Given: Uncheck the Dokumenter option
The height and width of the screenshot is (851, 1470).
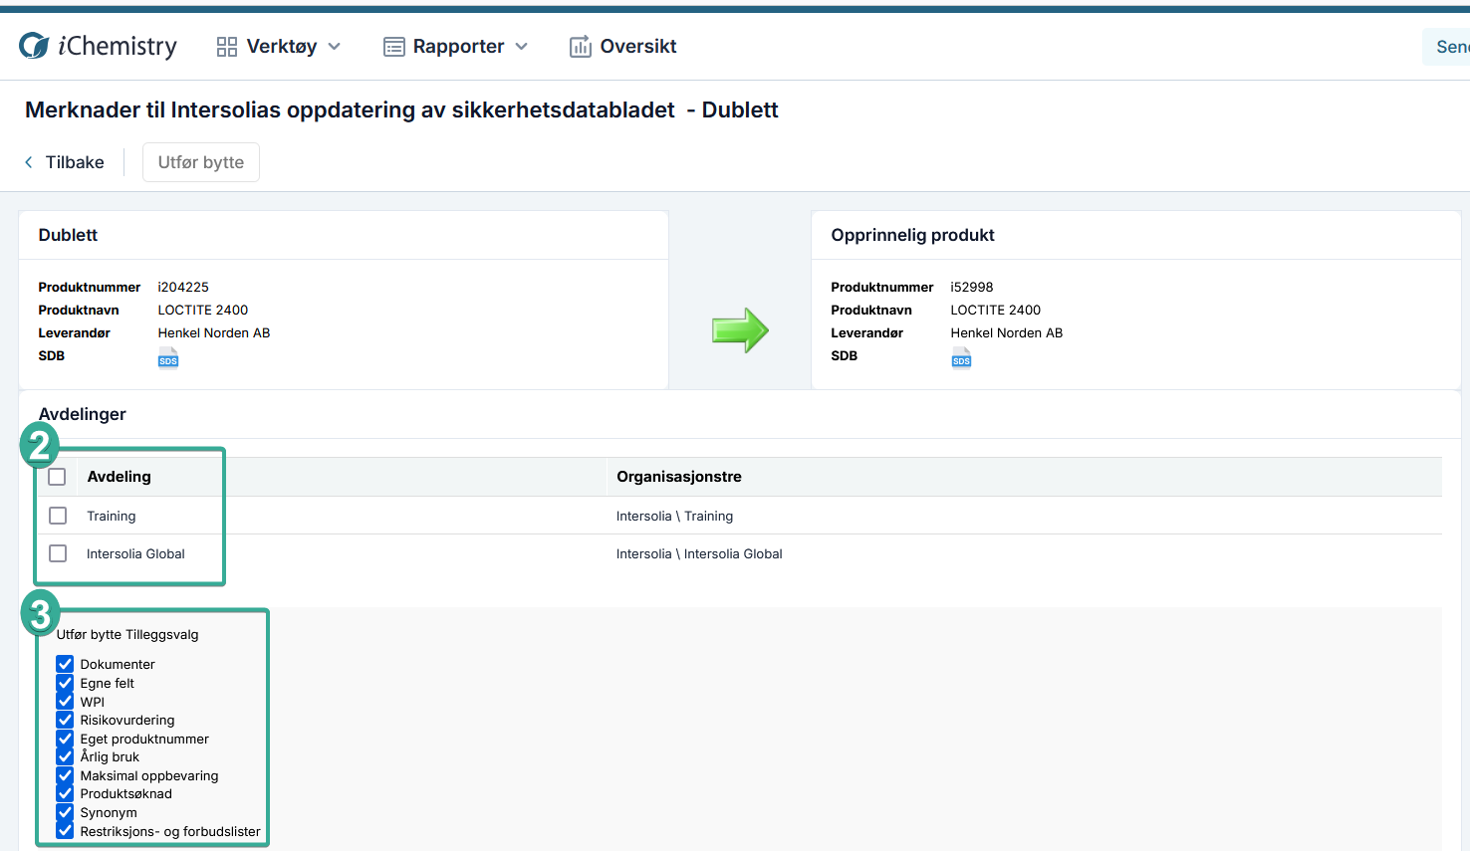Looking at the screenshot, I should 65,664.
